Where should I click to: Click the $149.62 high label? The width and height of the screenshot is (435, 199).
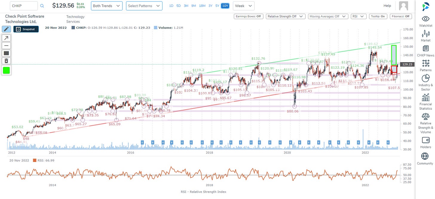(x=370, y=44)
